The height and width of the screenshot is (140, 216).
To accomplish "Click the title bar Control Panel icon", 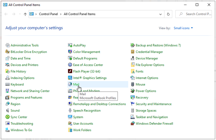I will (x=5, y=5).
